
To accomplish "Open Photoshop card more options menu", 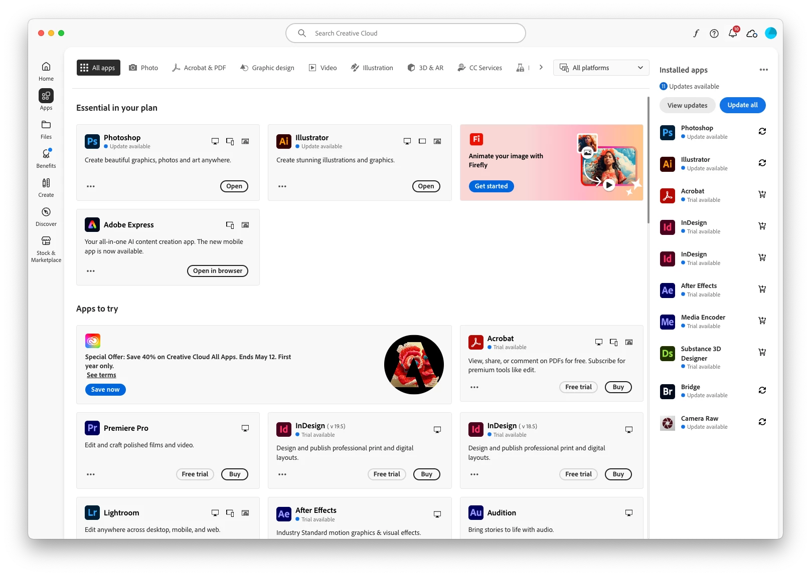I will coord(91,186).
